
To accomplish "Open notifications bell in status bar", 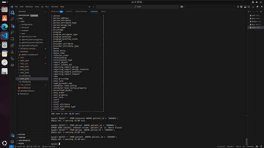I will [261, 146].
